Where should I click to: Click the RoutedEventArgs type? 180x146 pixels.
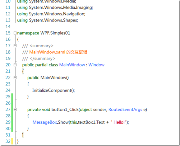125,110
